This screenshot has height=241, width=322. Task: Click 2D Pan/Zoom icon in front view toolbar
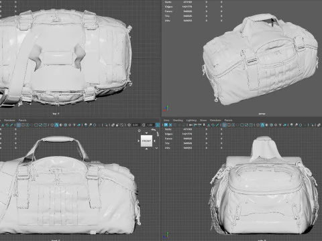[x=7, y=125]
